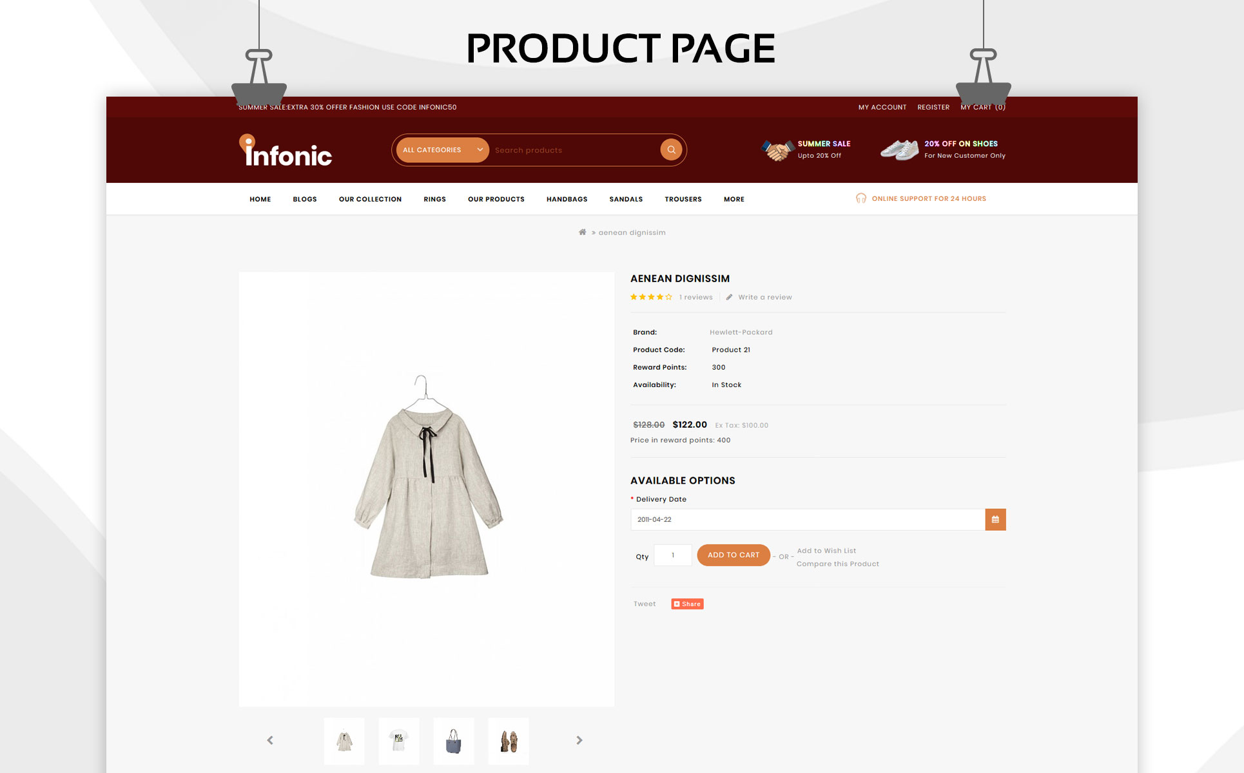
Task: Open My Account link
Action: coord(882,108)
